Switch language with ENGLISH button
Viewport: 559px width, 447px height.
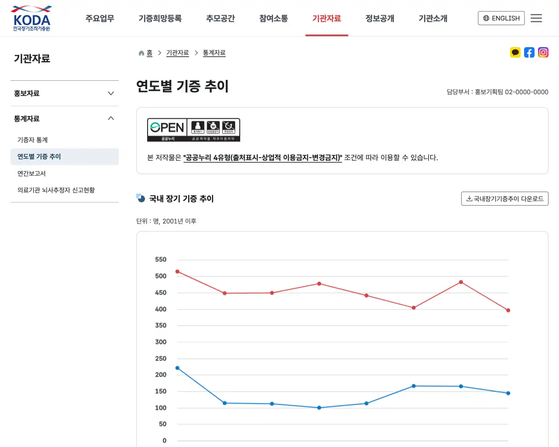pos(501,18)
